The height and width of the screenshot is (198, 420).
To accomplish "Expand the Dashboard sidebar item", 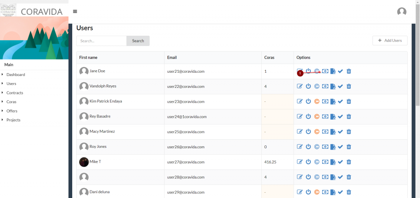I will point(16,75).
